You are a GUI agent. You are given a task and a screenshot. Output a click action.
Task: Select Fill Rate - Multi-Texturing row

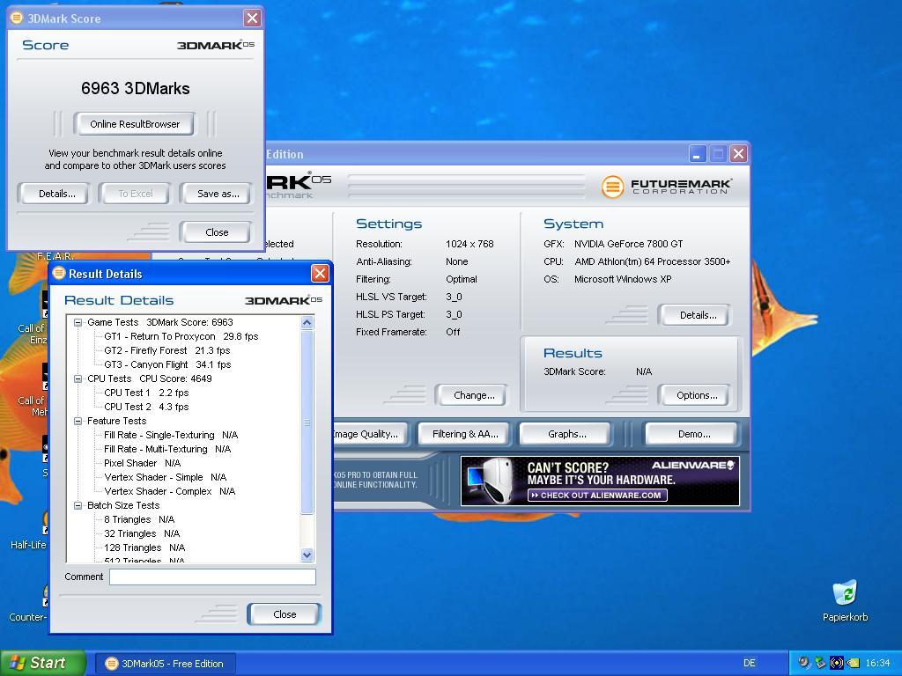167,449
